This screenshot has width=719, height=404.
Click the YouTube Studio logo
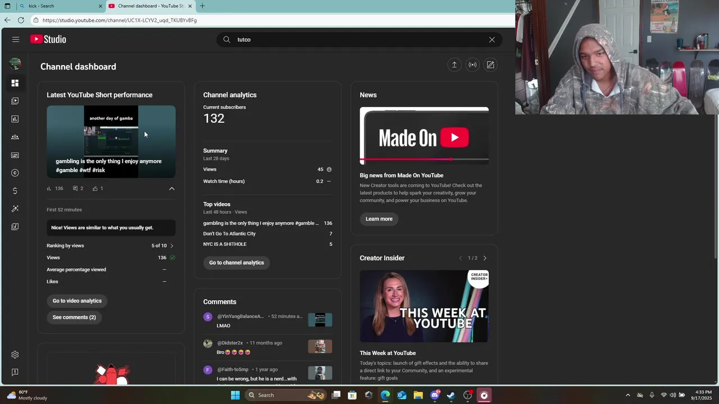48,39
